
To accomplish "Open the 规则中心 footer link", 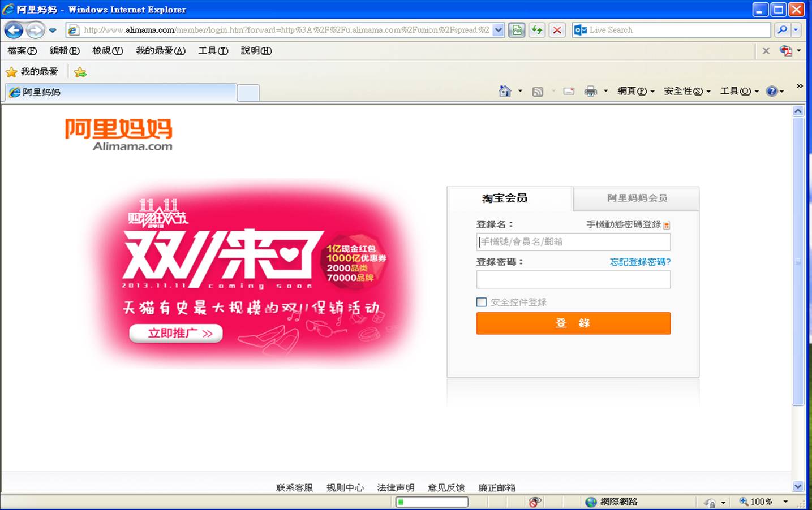I will point(345,487).
